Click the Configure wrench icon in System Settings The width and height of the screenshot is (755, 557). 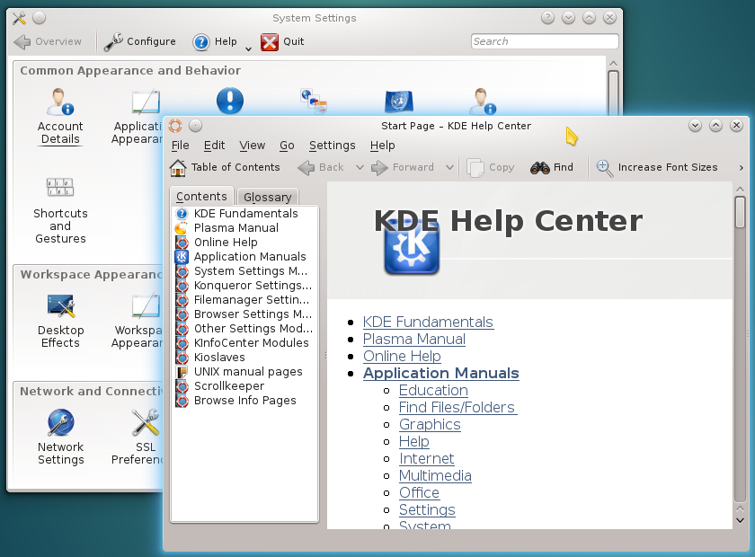[113, 42]
